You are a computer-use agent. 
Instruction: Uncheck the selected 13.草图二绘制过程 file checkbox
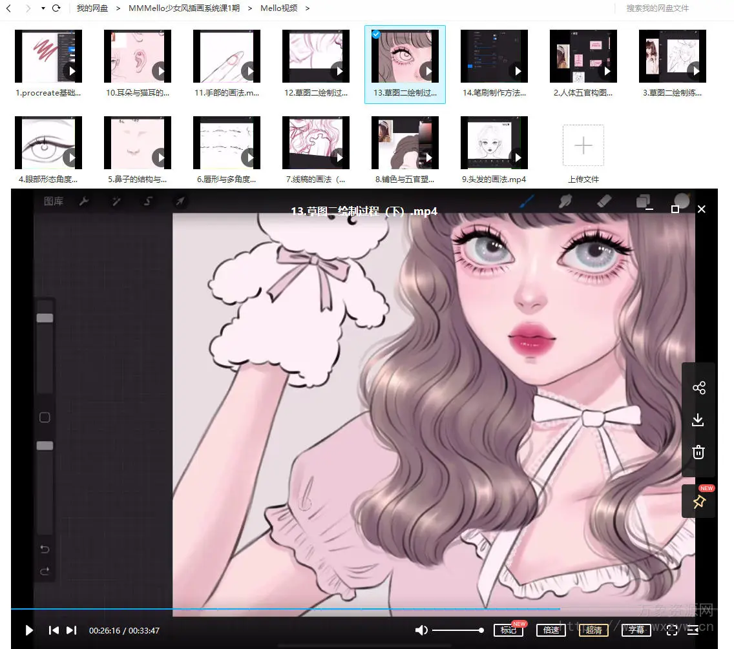[x=376, y=35]
